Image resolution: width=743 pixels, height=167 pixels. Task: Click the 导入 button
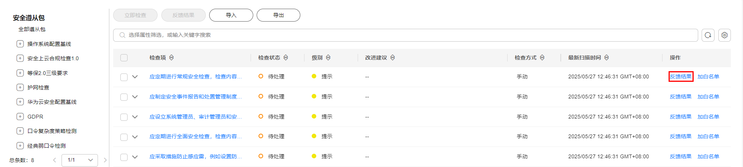(x=231, y=15)
